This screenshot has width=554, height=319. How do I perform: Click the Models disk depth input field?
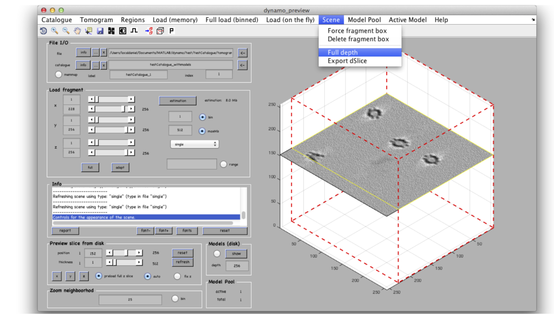tap(236, 266)
